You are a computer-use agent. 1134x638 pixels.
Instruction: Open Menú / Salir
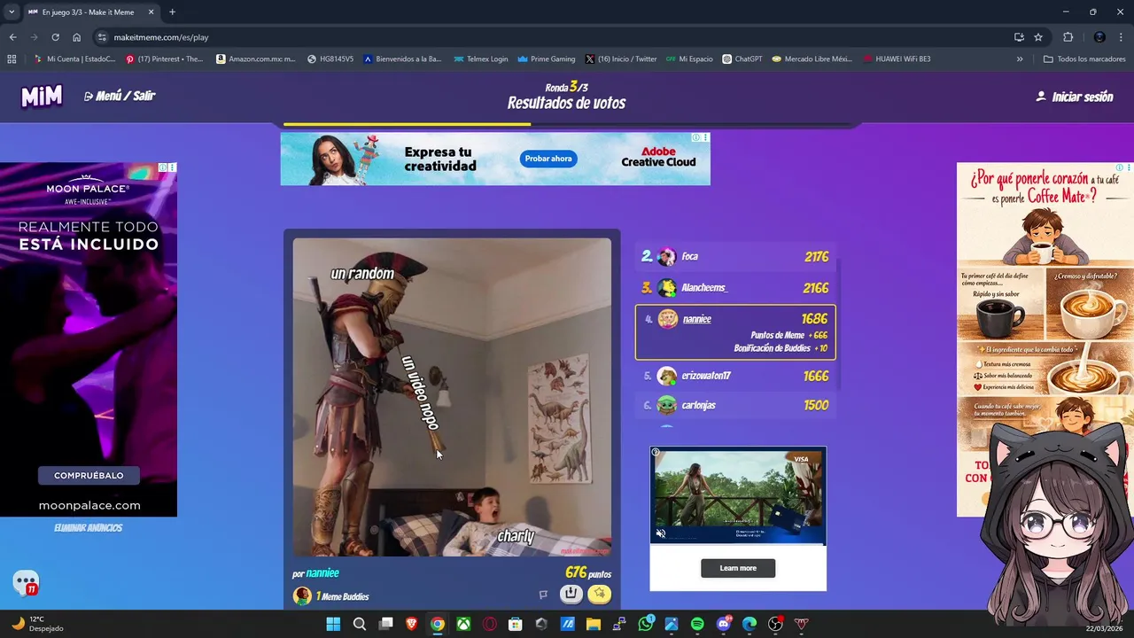click(120, 96)
